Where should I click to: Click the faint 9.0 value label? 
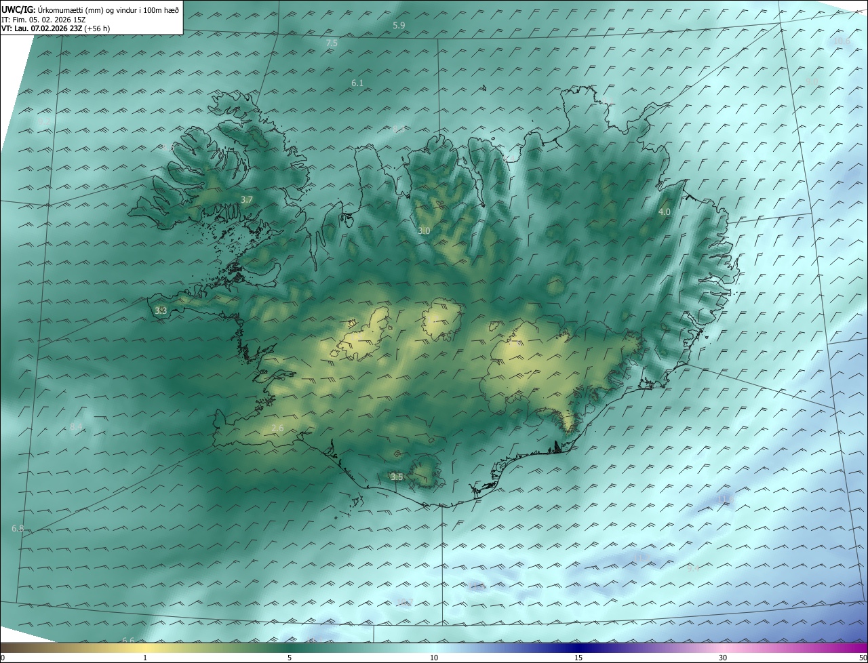(x=812, y=81)
